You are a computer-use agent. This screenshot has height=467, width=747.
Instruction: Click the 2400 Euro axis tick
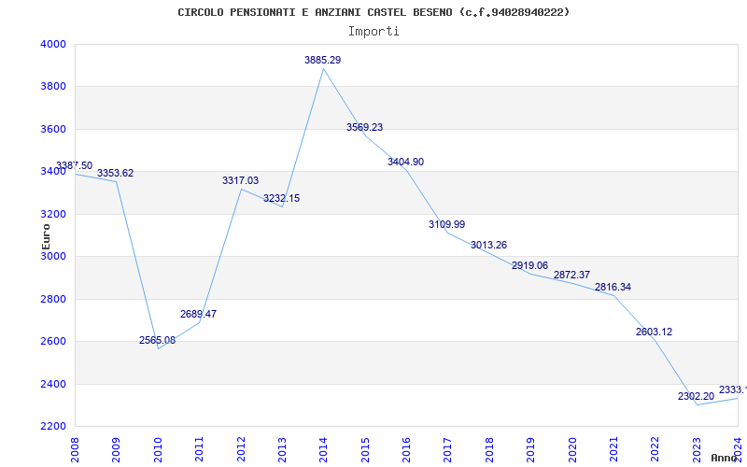click(53, 384)
